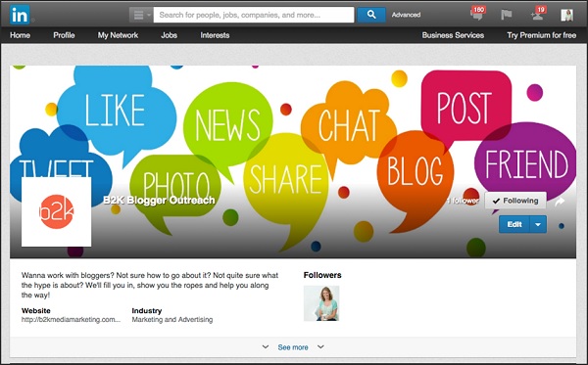This screenshot has width=588, height=365.
Task: Open the Interests menu
Action: pos(215,35)
